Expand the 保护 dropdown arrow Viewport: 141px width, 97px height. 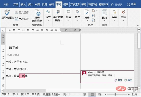click(114, 20)
